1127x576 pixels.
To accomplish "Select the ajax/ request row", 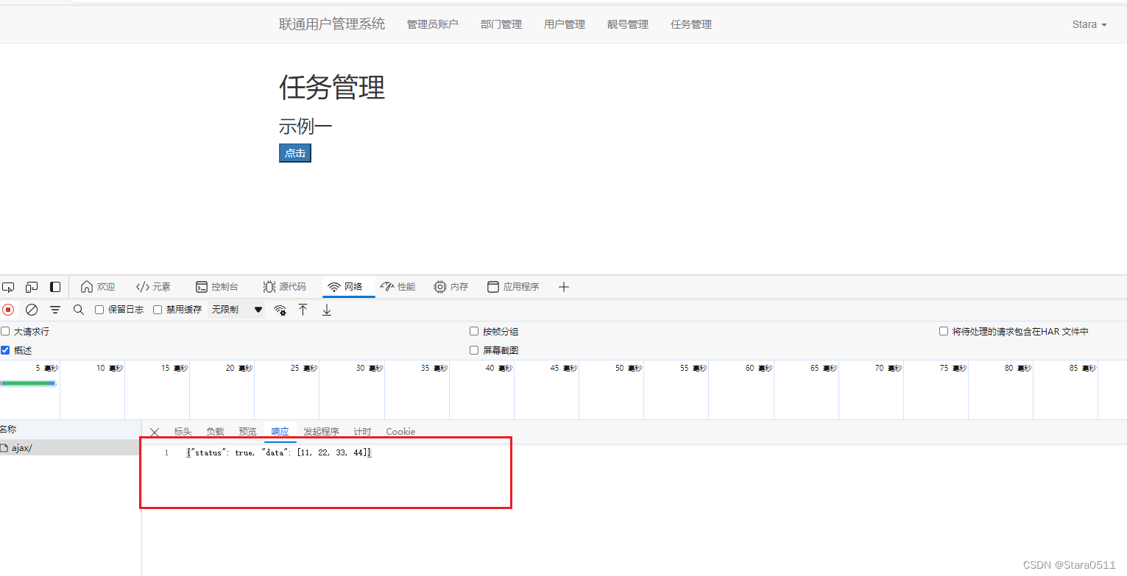I will (71, 448).
